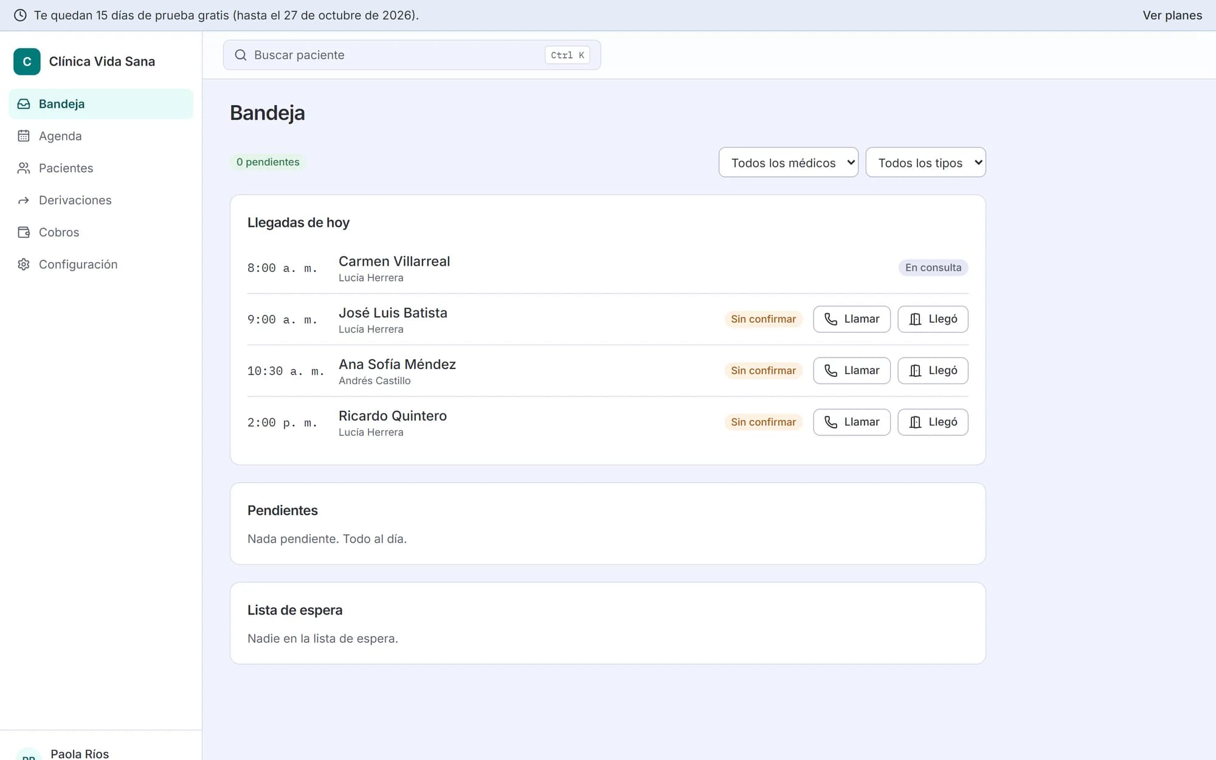Focus the Buscar paciente search field
Viewport: 1216px width, 760px height.
[x=412, y=55]
